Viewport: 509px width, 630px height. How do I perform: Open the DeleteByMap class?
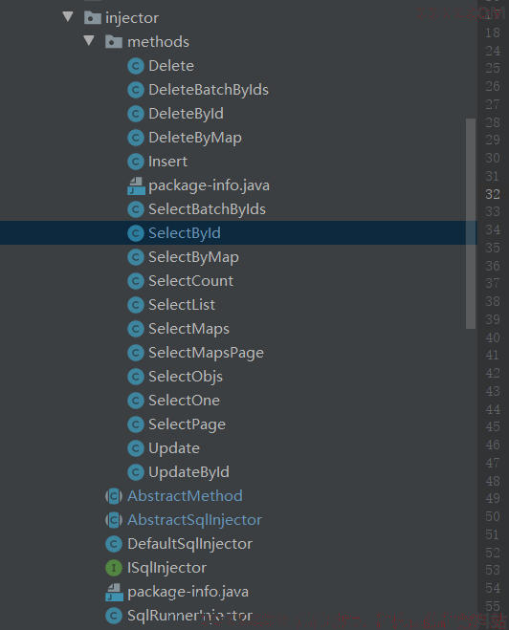(x=195, y=138)
